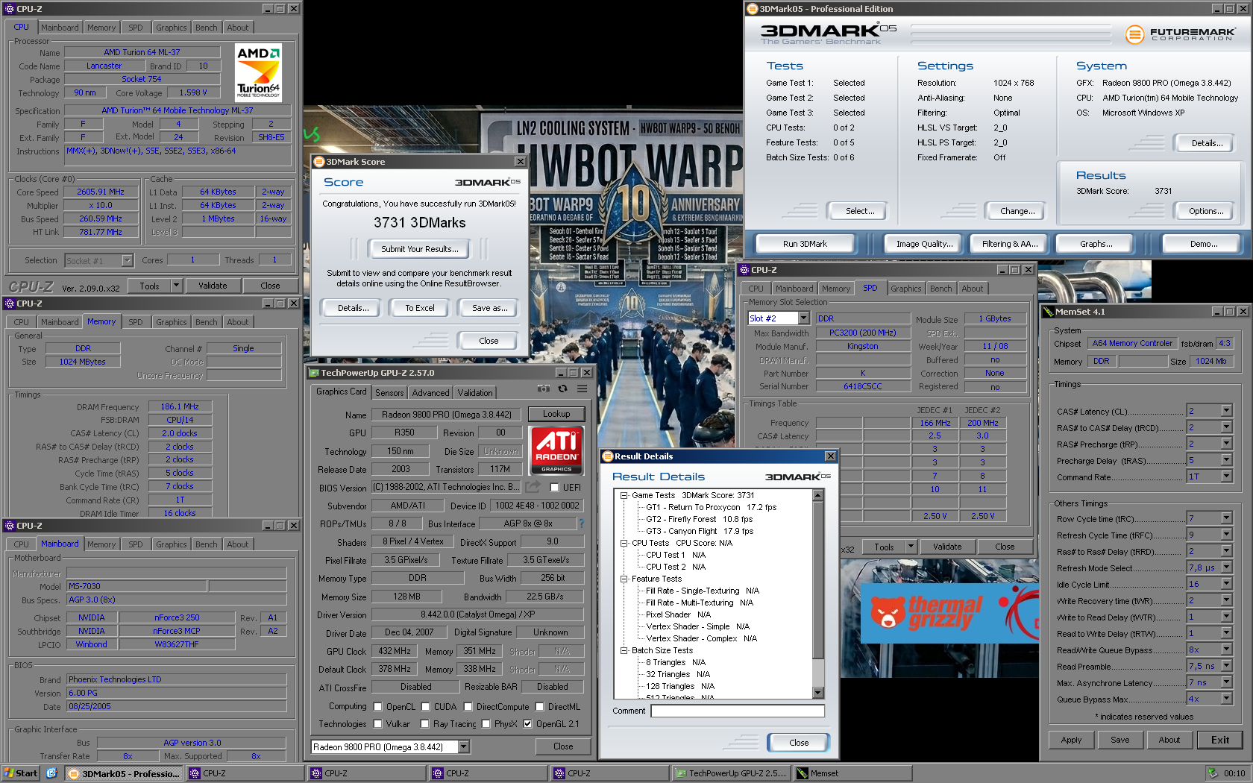Switch to the Sensors tab in GPU-Z
This screenshot has width=1253, height=783.
tap(389, 392)
